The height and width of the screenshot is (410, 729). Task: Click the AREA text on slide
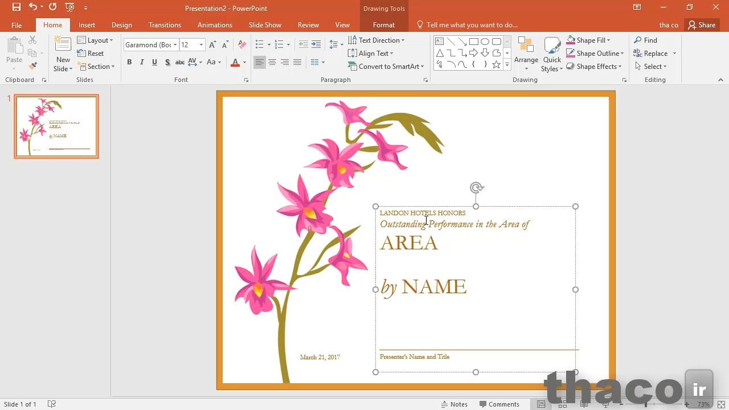(409, 243)
